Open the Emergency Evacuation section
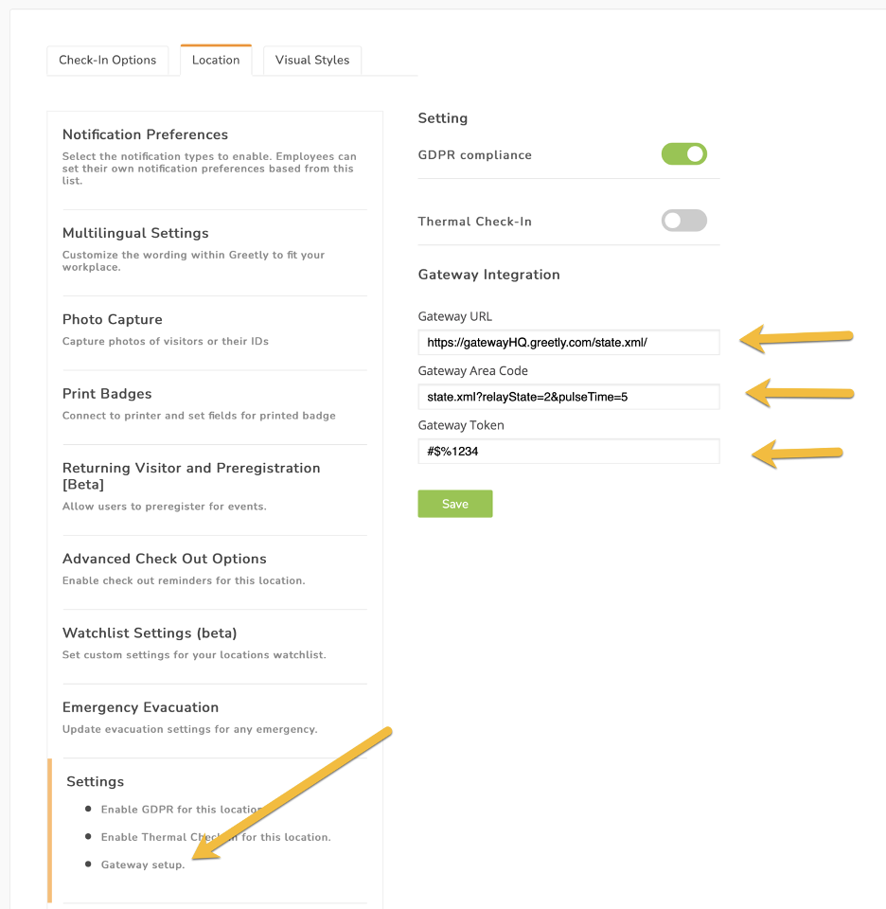The image size is (886, 909). point(215,719)
